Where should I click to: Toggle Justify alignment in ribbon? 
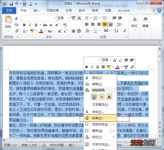[105, 24]
